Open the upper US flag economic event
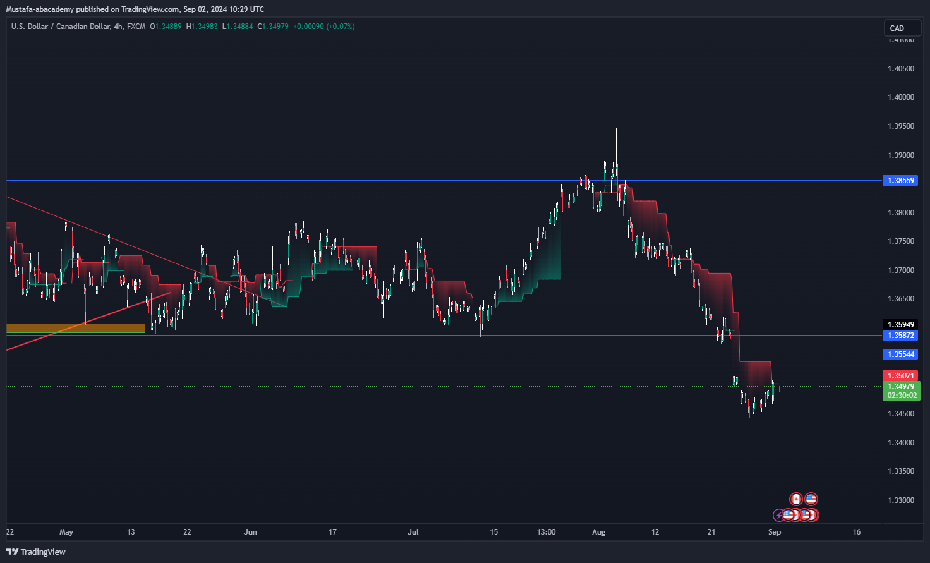The width and height of the screenshot is (930, 563). (x=811, y=499)
